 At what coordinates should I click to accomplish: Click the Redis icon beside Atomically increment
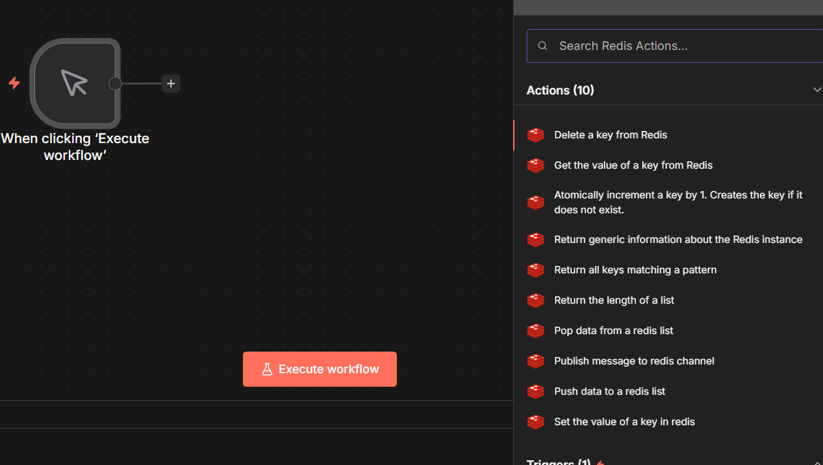click(x=535, y=202)
